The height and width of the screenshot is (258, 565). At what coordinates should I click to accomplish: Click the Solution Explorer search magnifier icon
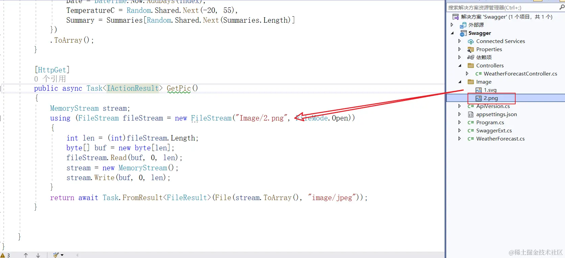[562, 7]
